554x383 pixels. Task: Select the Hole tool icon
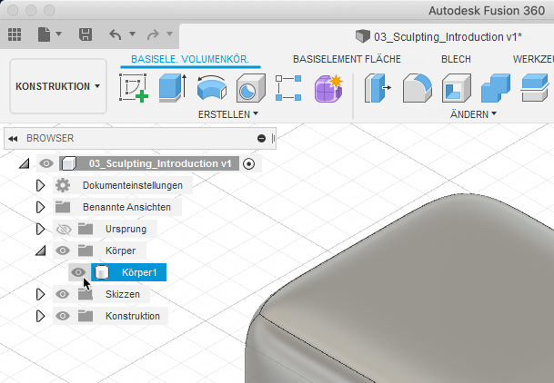(250, 88)
